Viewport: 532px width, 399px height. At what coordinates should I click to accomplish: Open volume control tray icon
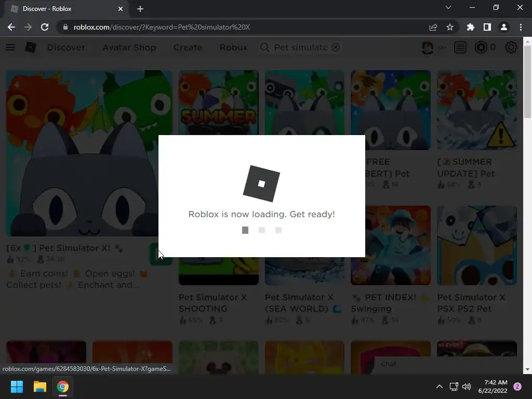coord(467,387)
